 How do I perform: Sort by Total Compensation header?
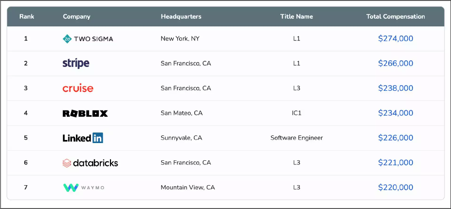point(395,16)
